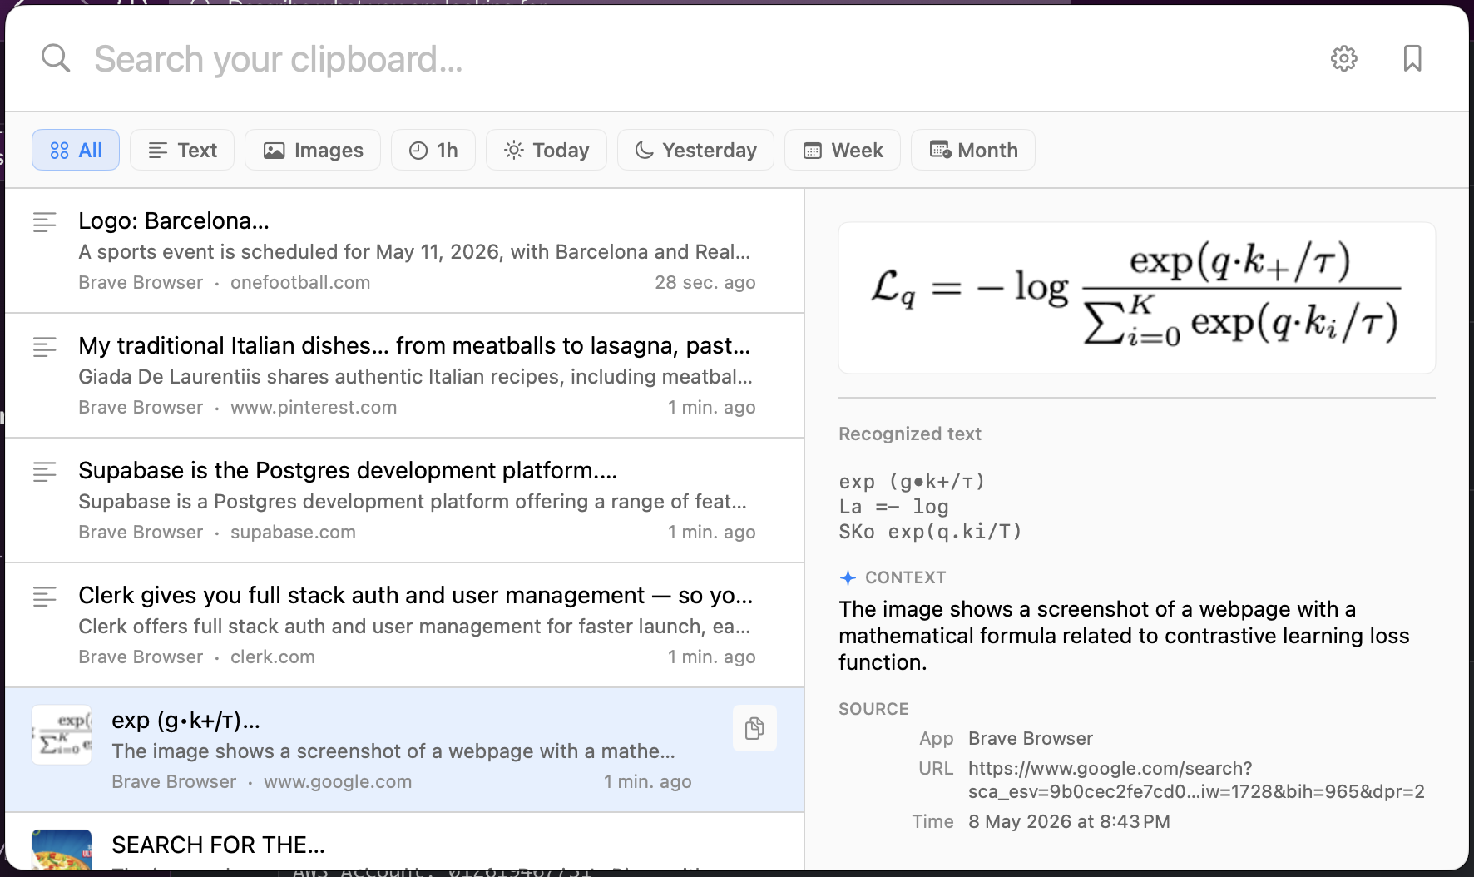The width and height of the screenshot is (1474, 877).
Task: Click the recognized text 'SKo exp(q.ki/T)'
Action: [930, 531]
